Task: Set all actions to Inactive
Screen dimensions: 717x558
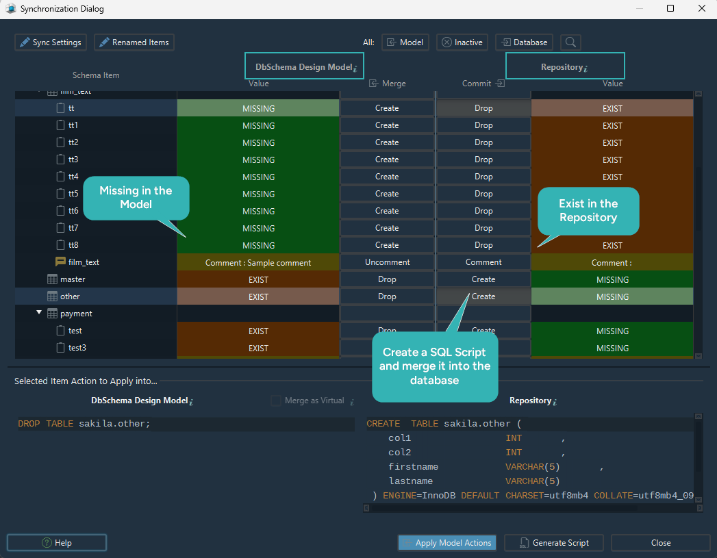Action: (x=462, y=42)
